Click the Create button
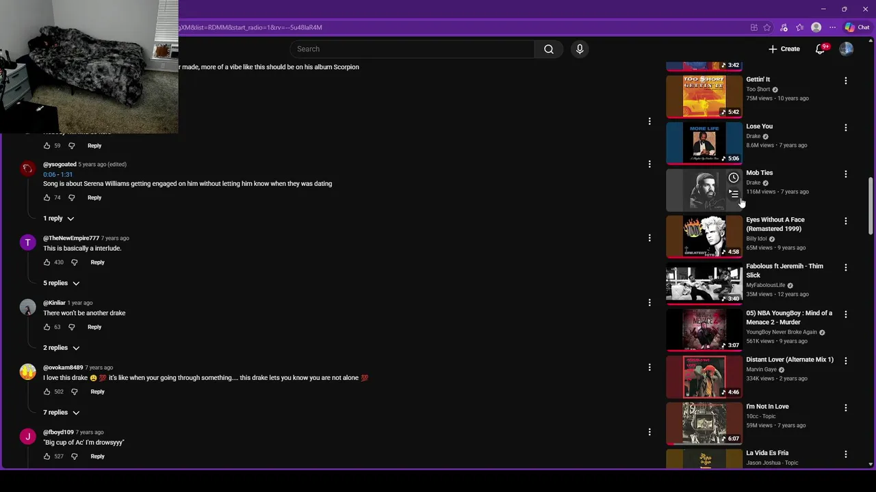 (x=784, y=49)
